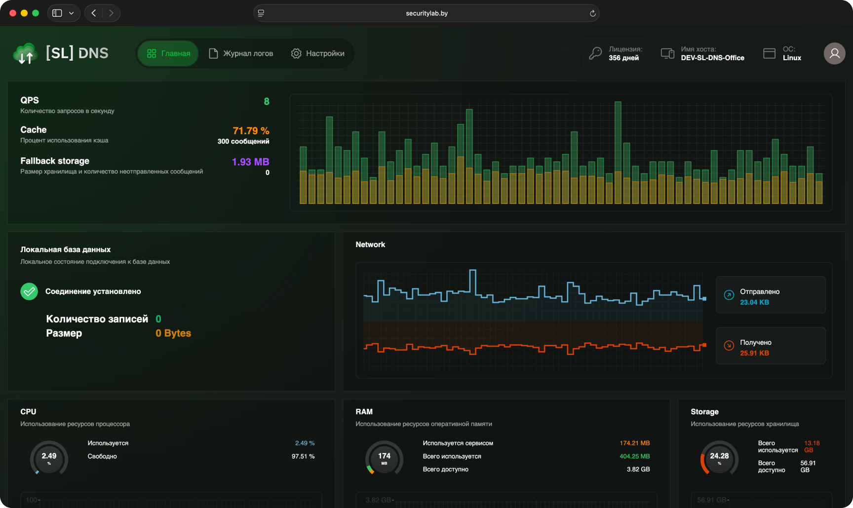Screen dimensions: 853x508
Task: Open the Главная dashboard tab
Action: (x=168, y=53)
